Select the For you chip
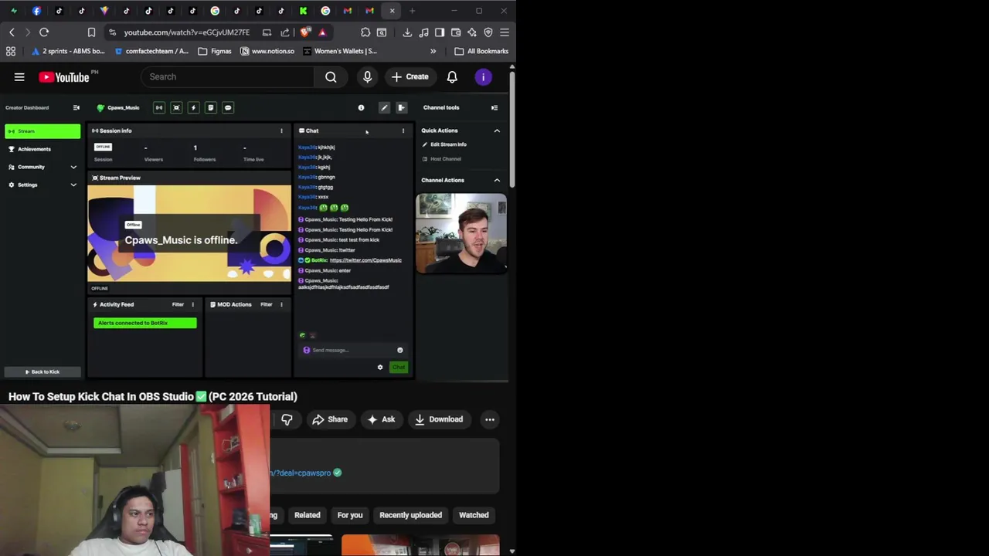Image resolution: width=989 pixels, height=556 pixels. click(x=350, y=515)
